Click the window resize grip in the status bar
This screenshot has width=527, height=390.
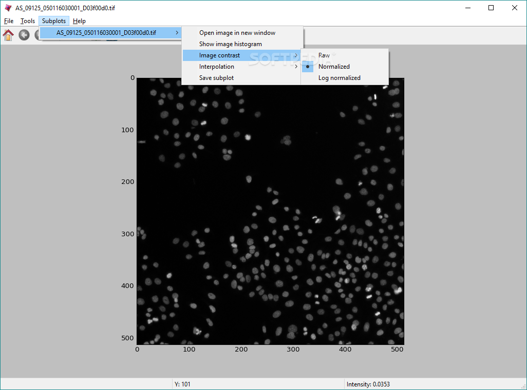click(x=523, y=386)
